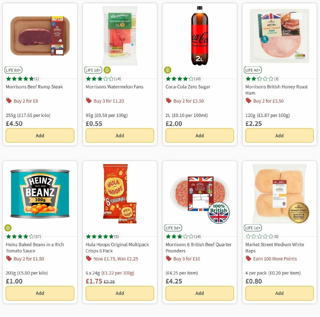This screenshot has width=320, height=317.
Task: Open the Morrisons Watermelon Fans product link
Action: [x=114, y=87]
